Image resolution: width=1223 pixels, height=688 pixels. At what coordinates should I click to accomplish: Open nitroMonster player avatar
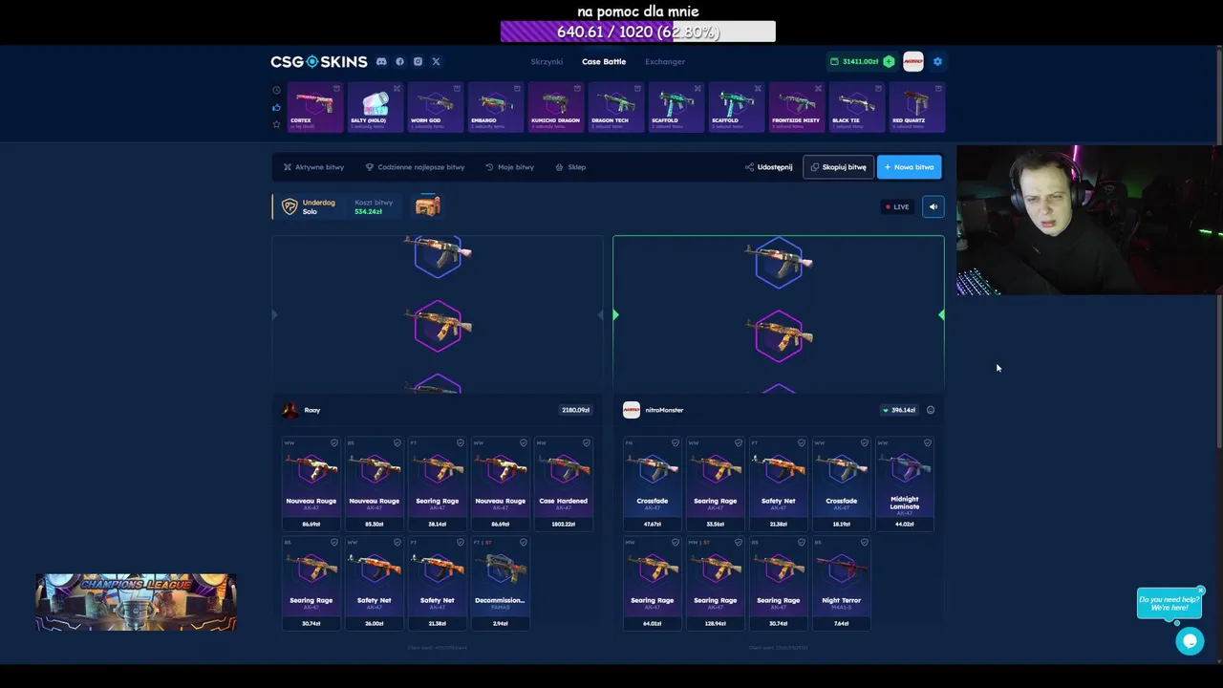pyautogui.click(x=631, y=410)
